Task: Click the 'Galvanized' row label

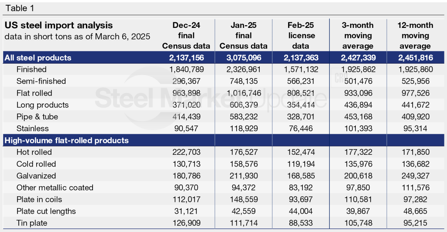Action: point(36,176)
